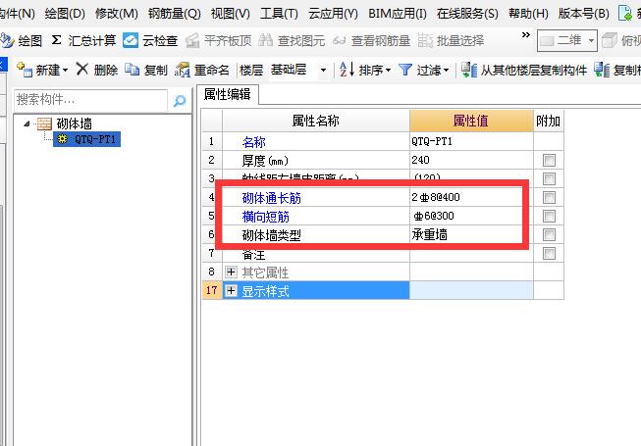The image size is (641, 446).
Task: Open the 视图(V) menu
Action: (x=230, y=14)
